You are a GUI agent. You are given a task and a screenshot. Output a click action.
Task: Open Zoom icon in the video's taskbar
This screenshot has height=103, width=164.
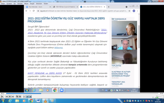pos(62,90)
